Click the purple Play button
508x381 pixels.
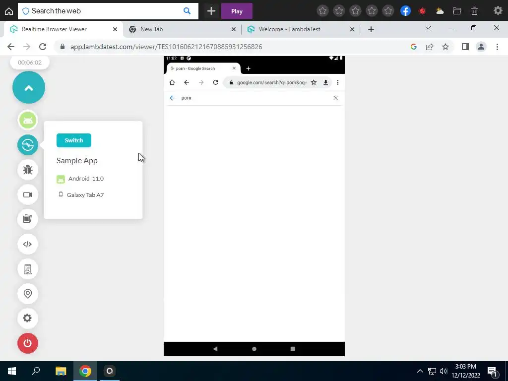(x=237, y=11)
